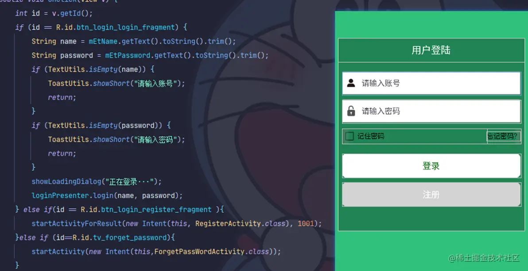
Task: Click btn_login_register_fragment identifier in code
Action: (146, 210)
